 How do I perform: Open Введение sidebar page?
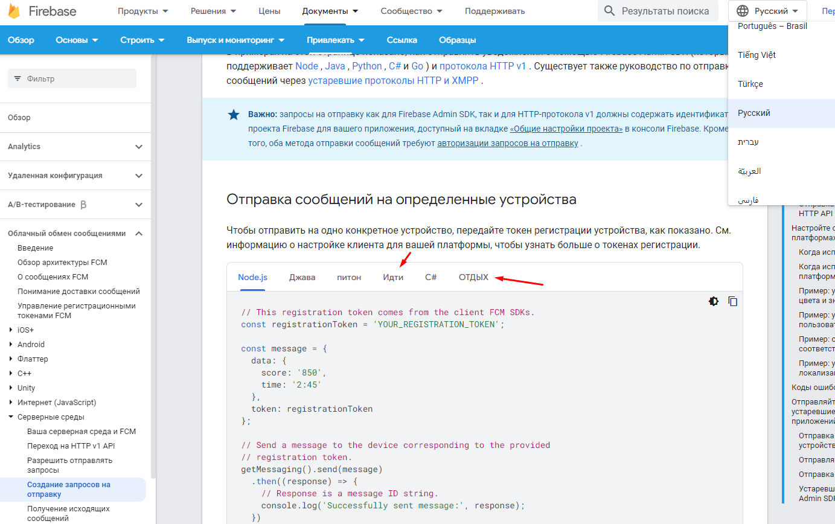point(35,248)
